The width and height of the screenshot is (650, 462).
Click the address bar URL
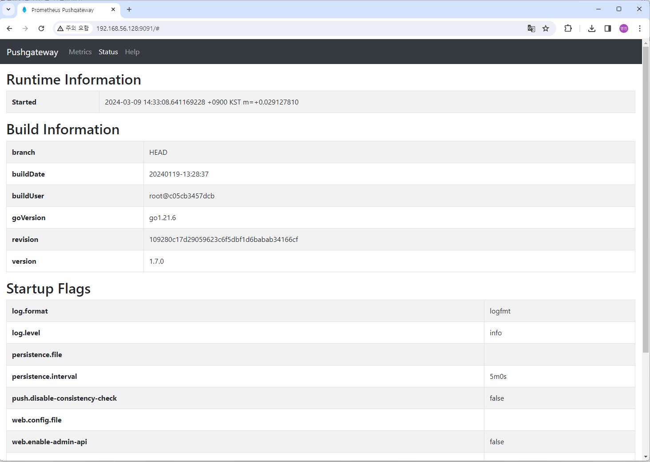(x=128, y=28)
